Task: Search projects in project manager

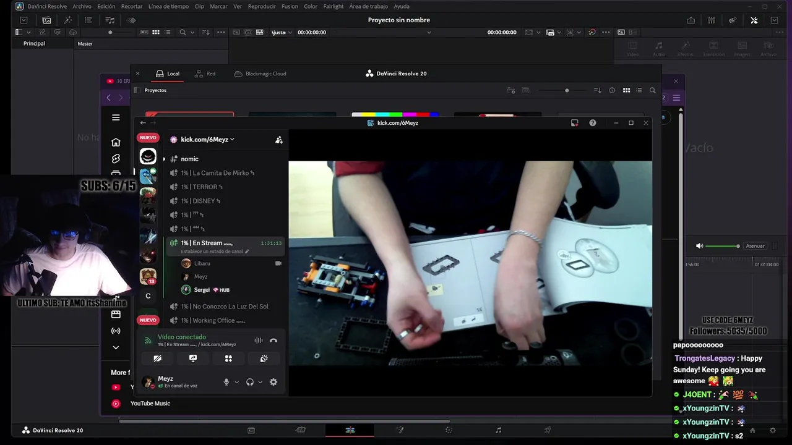Action: 652,90
